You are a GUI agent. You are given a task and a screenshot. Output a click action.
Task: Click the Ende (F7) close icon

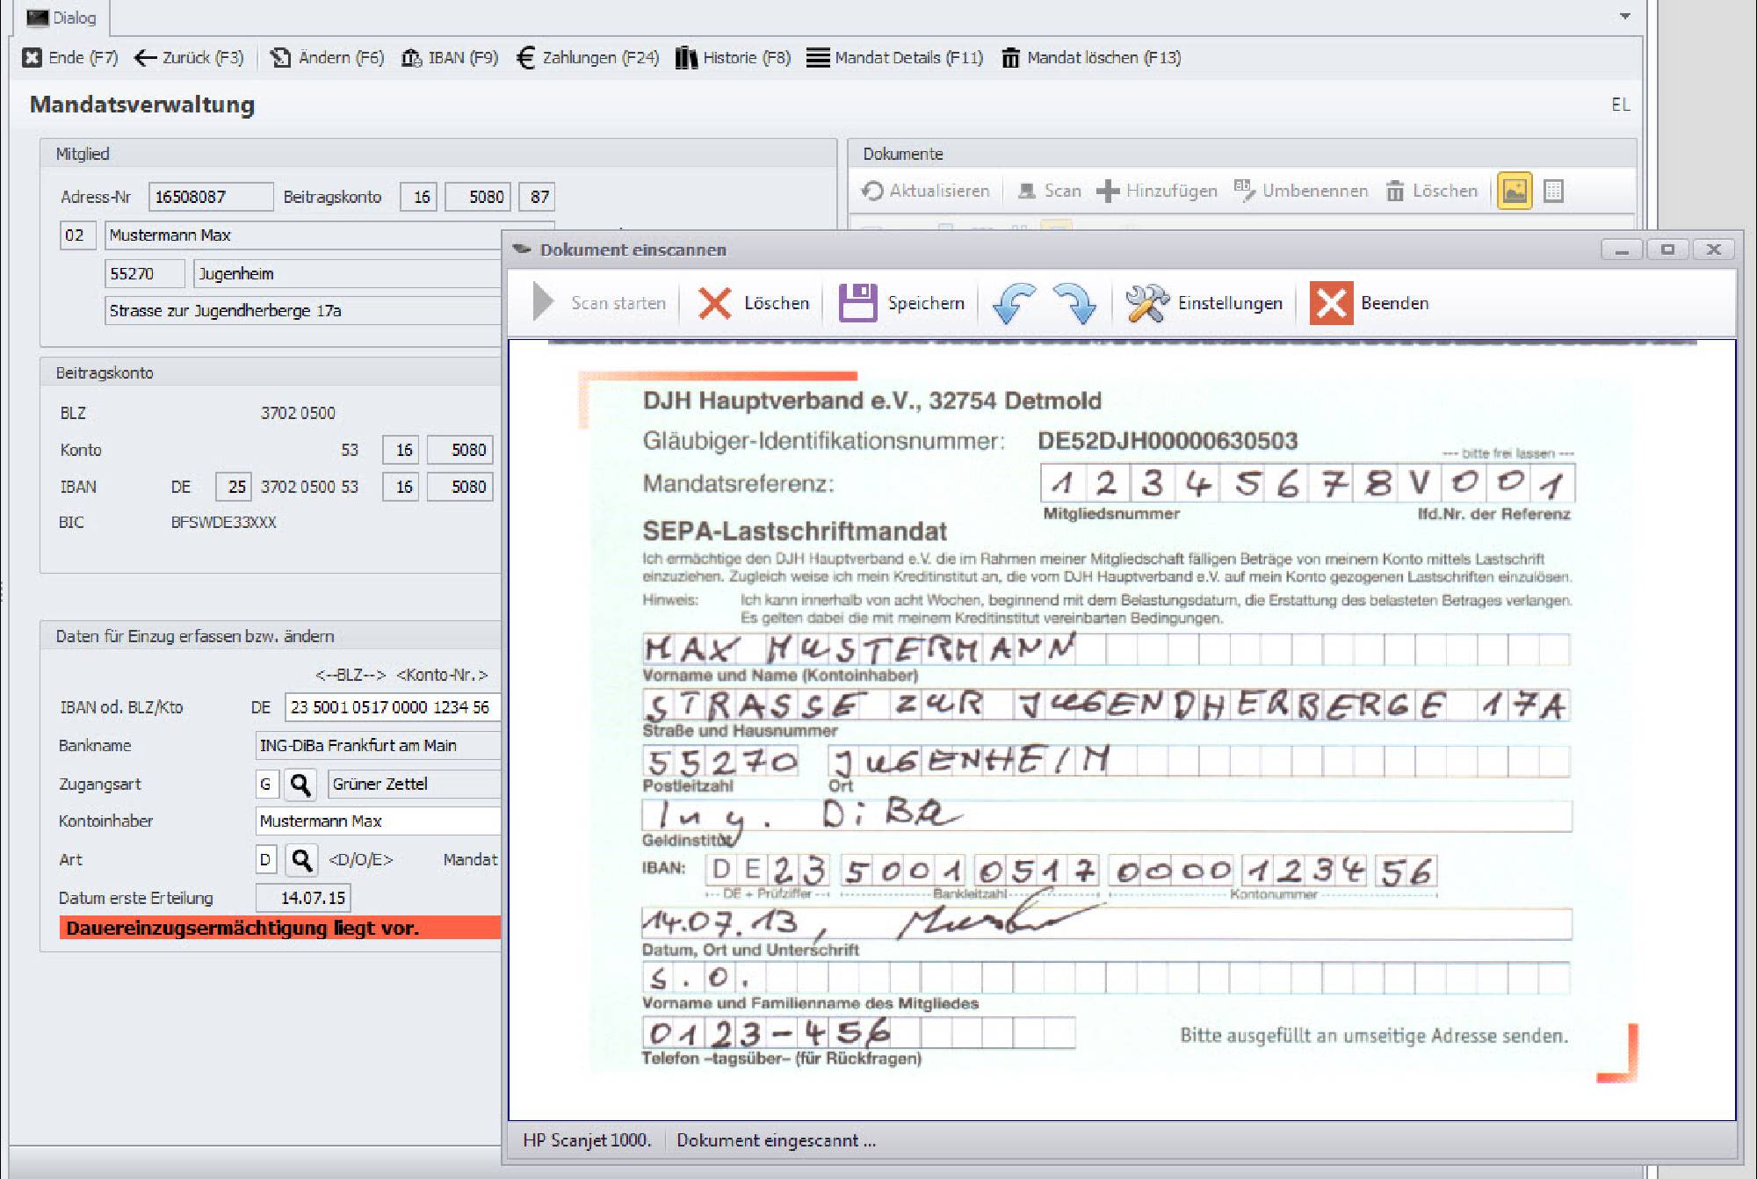[x=33, y=58]
